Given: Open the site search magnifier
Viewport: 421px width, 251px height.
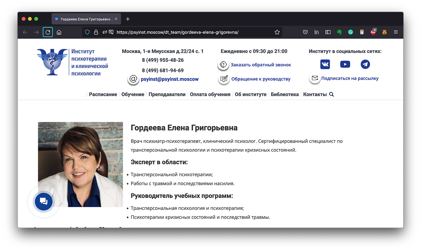Looking at the screenshot, I should [x=332, y=94].
